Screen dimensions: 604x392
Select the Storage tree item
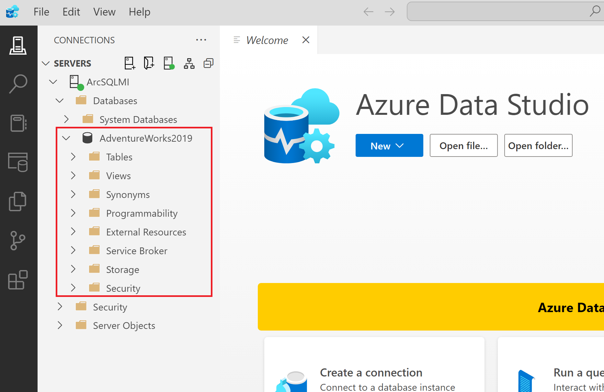(x=122, y=270)
